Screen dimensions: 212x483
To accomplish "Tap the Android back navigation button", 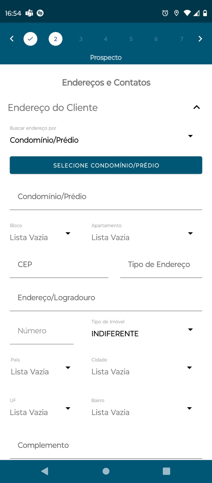I will click(45, 471).
